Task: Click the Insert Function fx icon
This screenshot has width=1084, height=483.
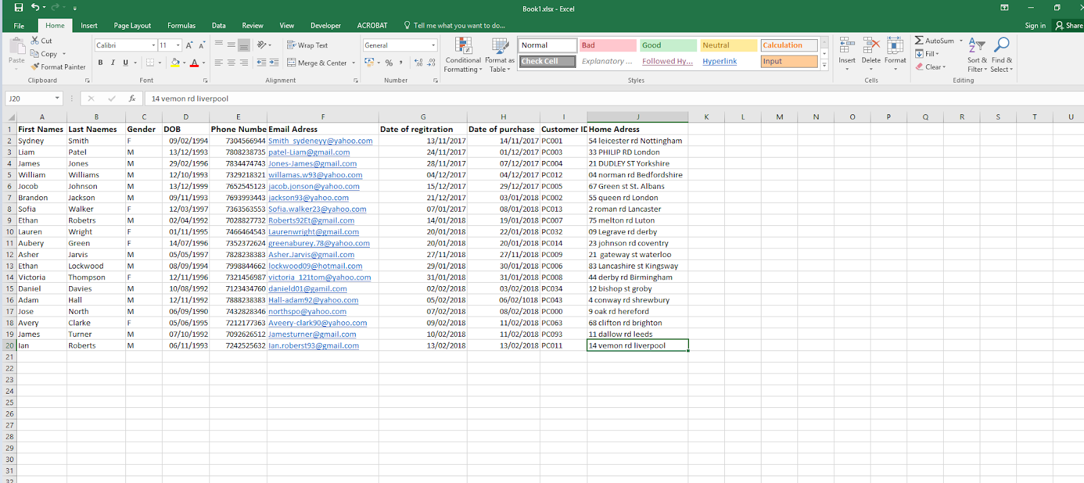Action: (x=132, y=98)
